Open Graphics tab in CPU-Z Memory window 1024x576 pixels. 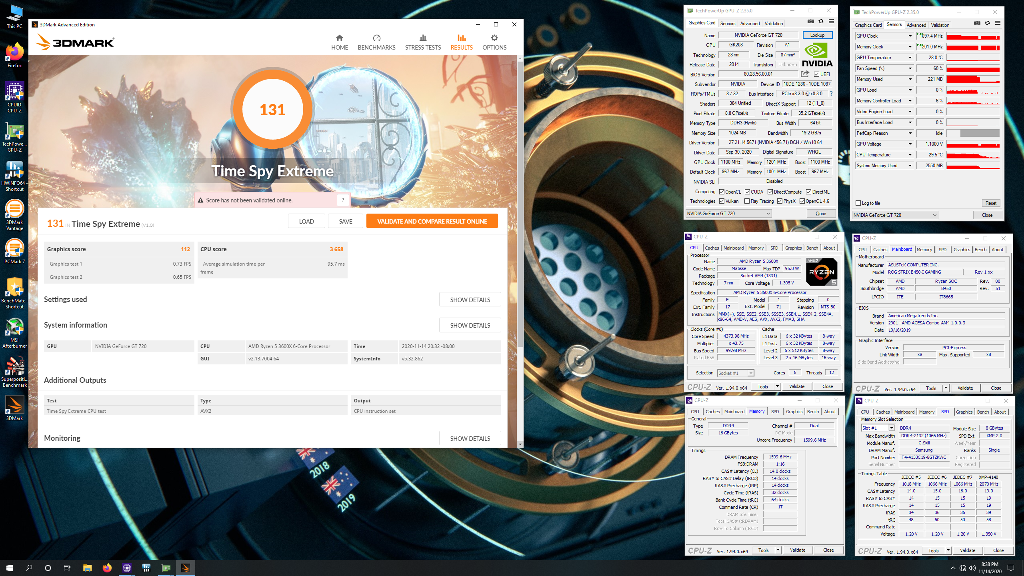click(x=794, y=412)
